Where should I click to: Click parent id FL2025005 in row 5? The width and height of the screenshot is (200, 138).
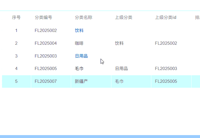[166, 81]
